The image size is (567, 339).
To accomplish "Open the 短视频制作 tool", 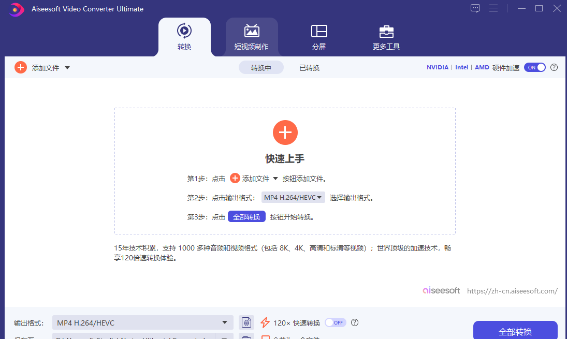I will point(252,36).
